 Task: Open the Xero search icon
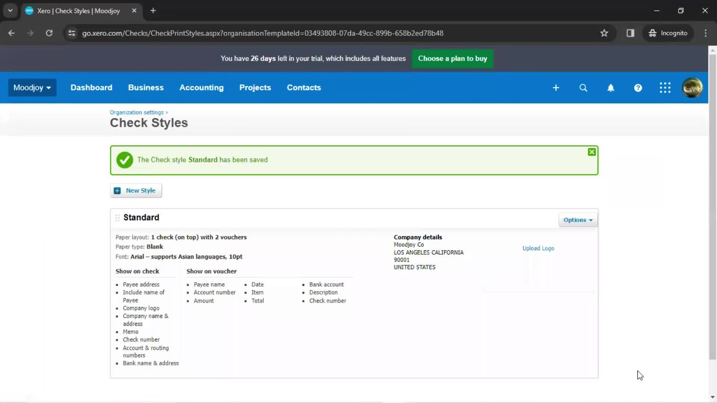click(x=583, y=88)
